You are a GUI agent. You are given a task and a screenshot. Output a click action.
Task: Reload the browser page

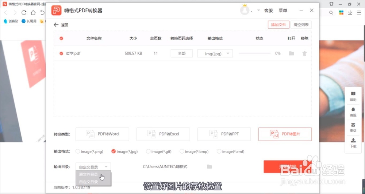click(x=24, y=12)
